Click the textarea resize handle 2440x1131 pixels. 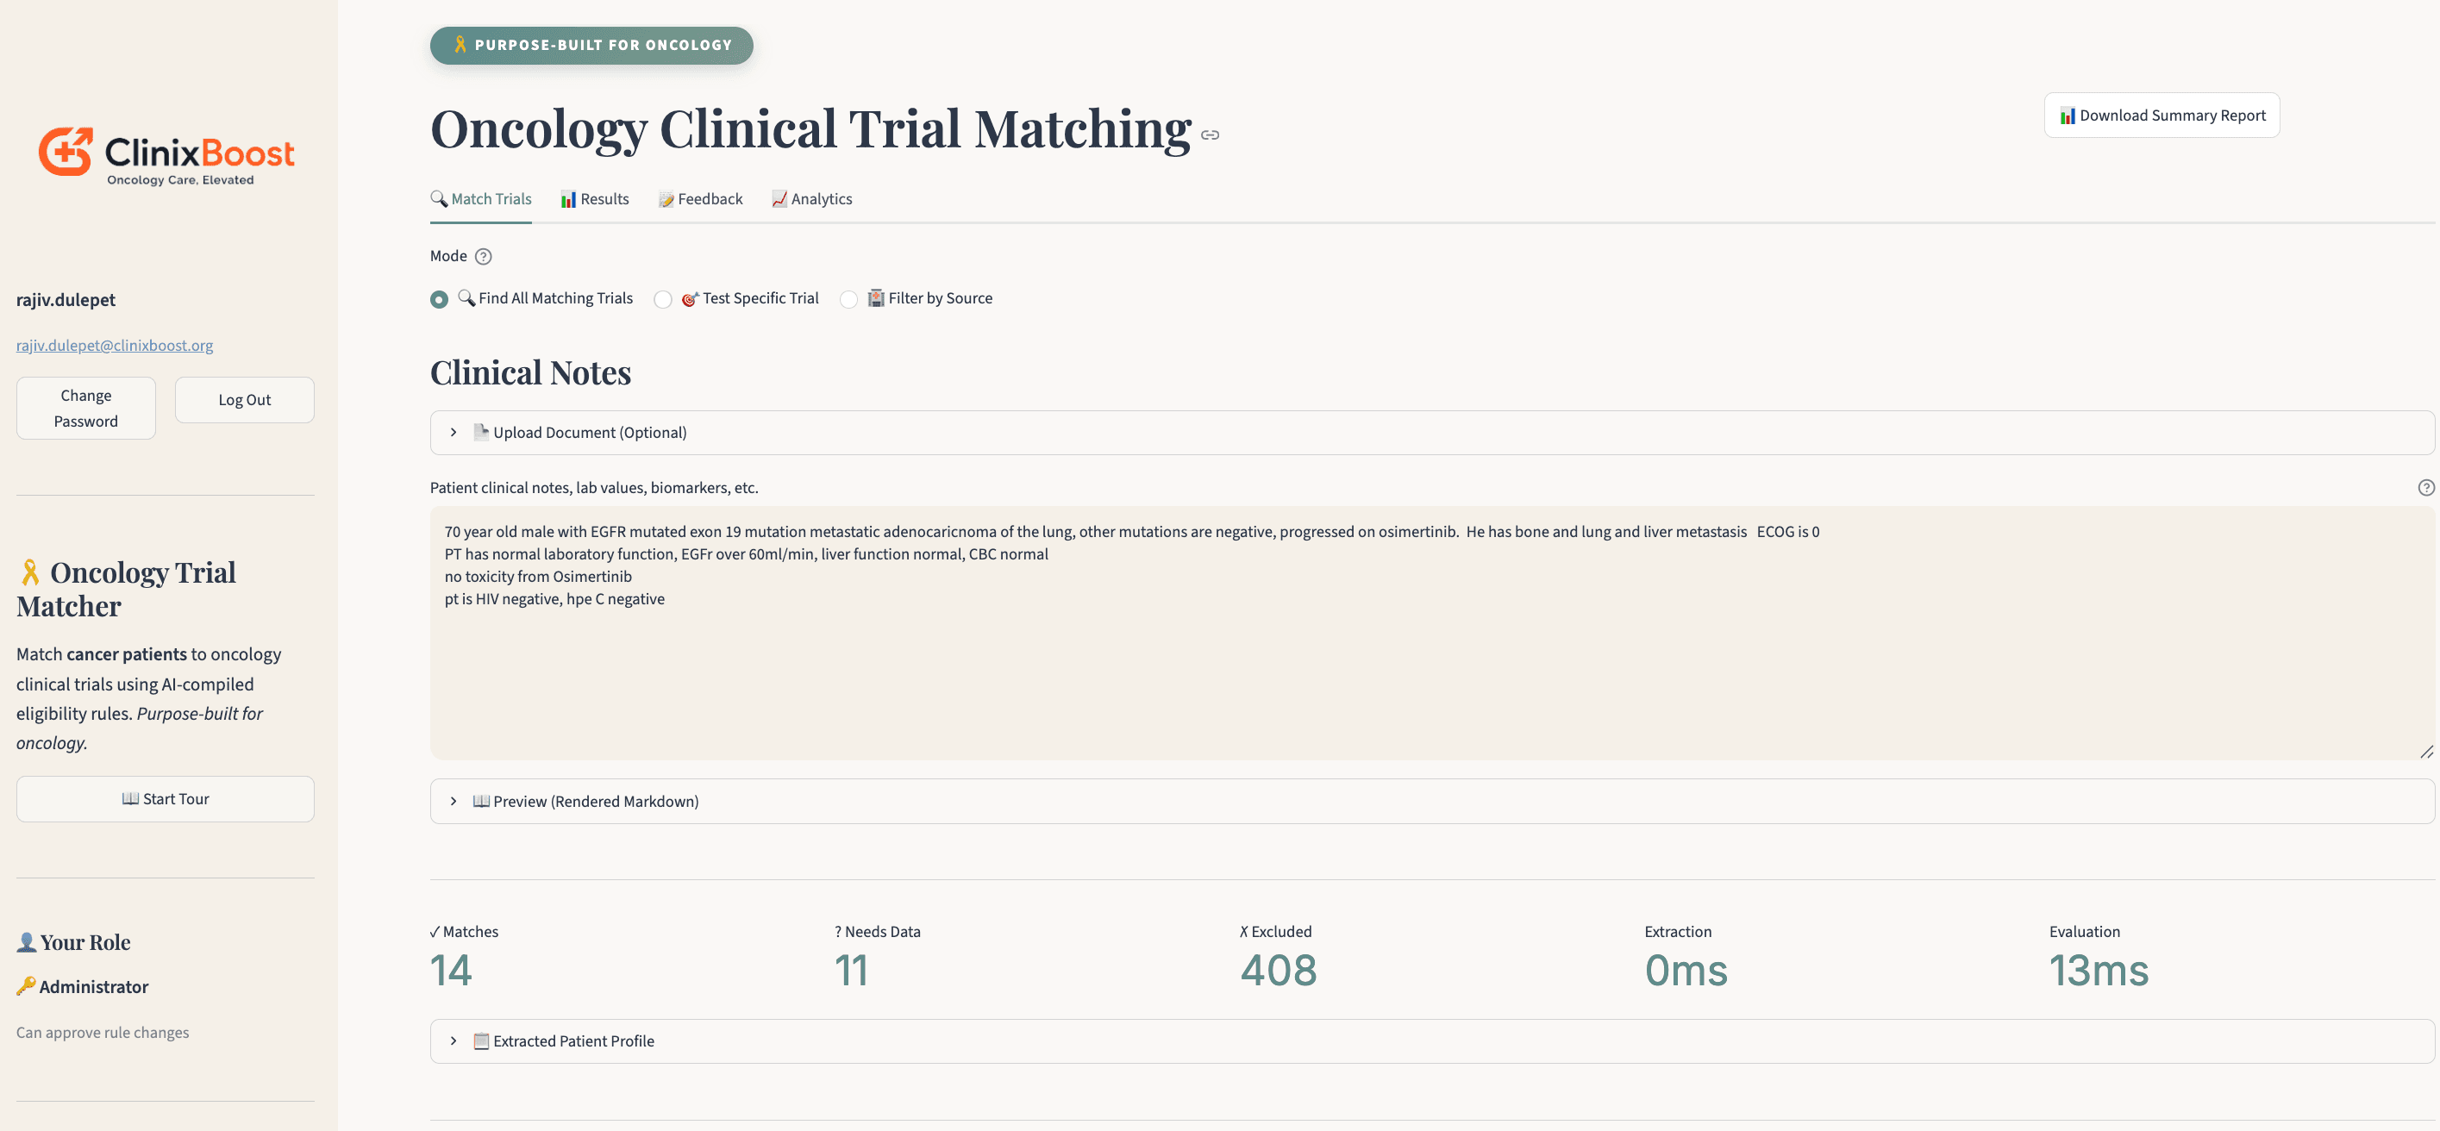coord(2426,751)
